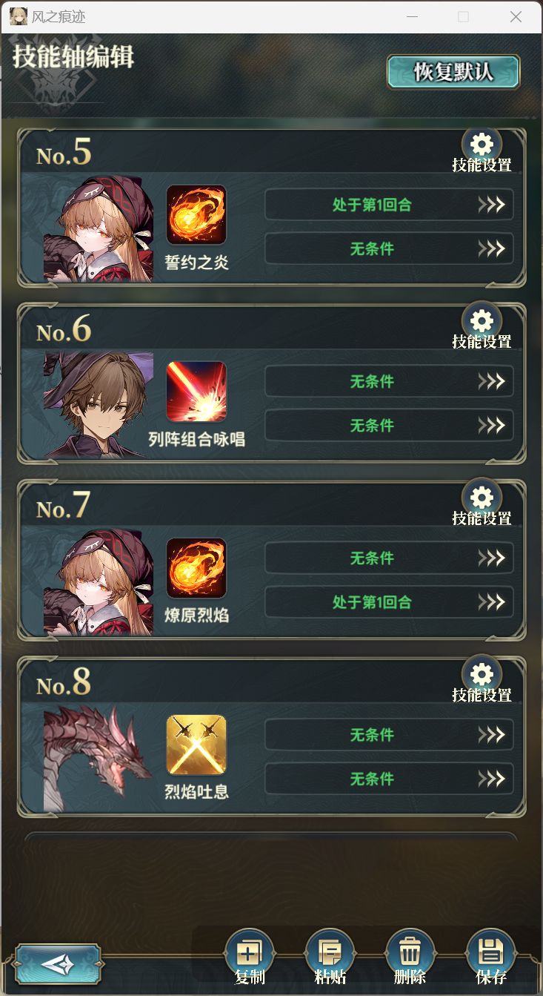Open 技能设置 gear for skill No.6
Viewport: 543px width, 996px height.
point(482,320)
